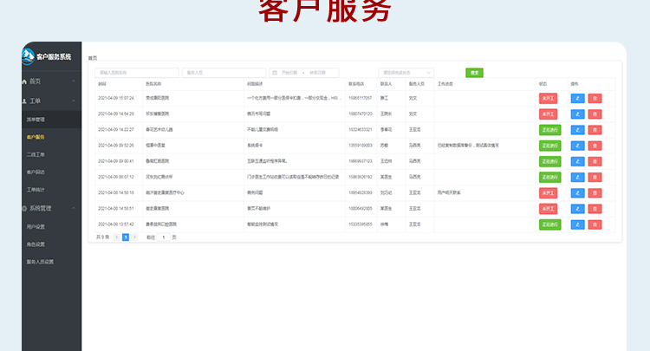Image resolution: width=650 pixels, height=351 pixels.
Task: Click the red delete icon in the first row
Action: point(595,98)
